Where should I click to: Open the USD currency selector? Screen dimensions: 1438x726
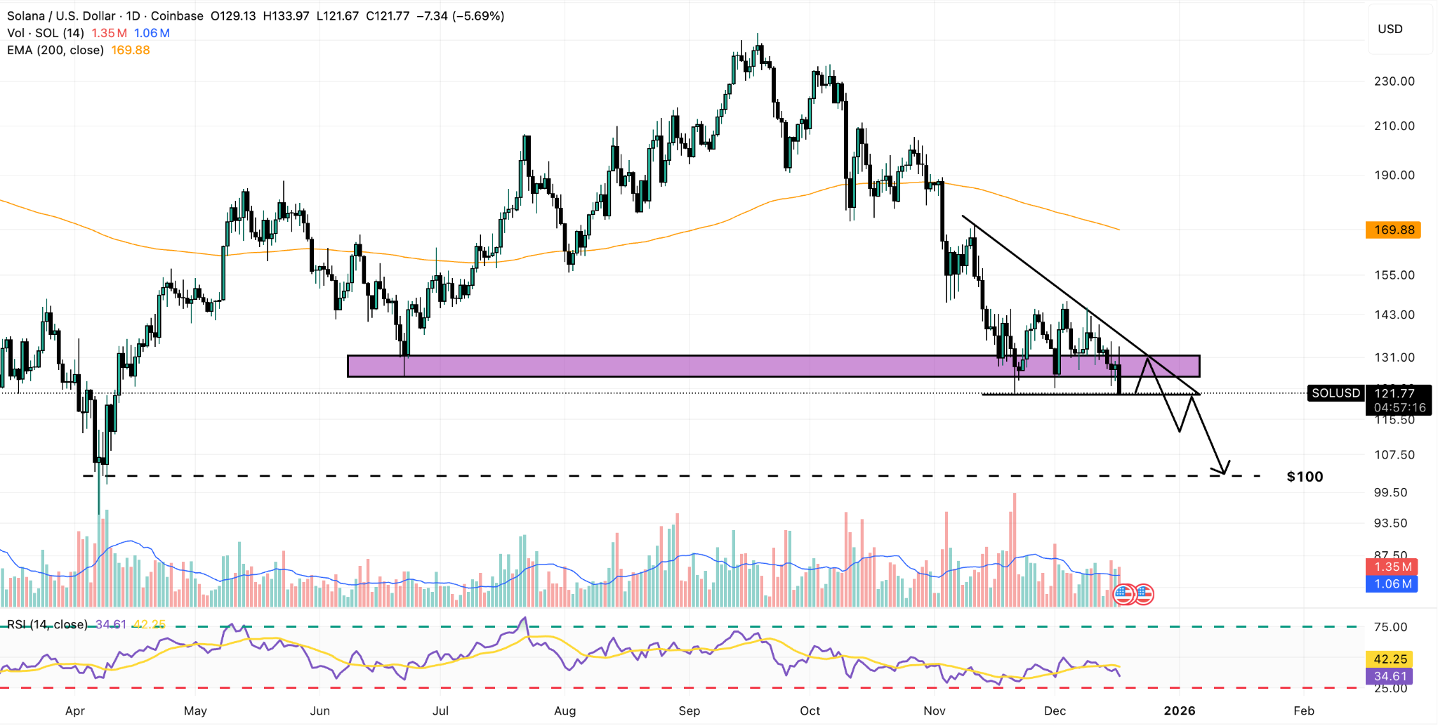[1390, 29]
